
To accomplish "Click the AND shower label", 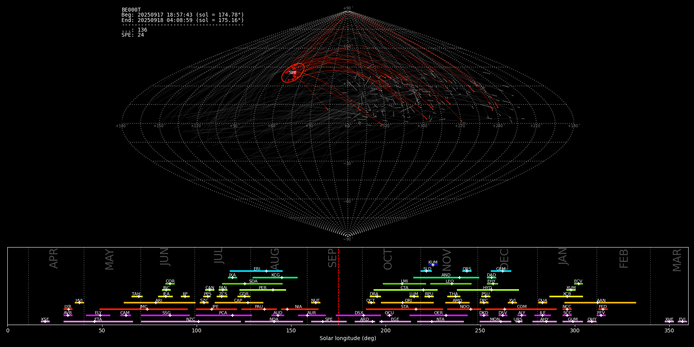I will point(446,275).
